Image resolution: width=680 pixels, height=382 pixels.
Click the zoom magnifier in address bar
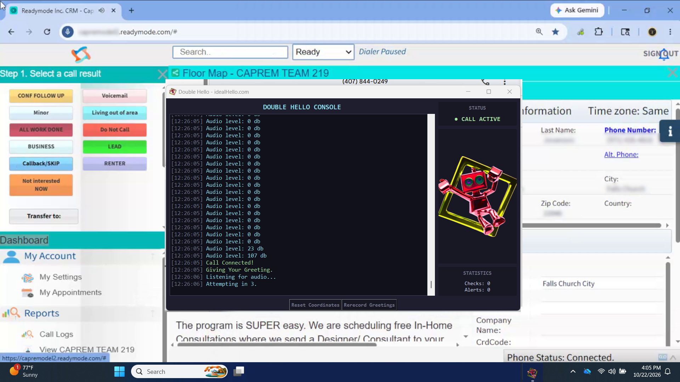pos(539,32)
